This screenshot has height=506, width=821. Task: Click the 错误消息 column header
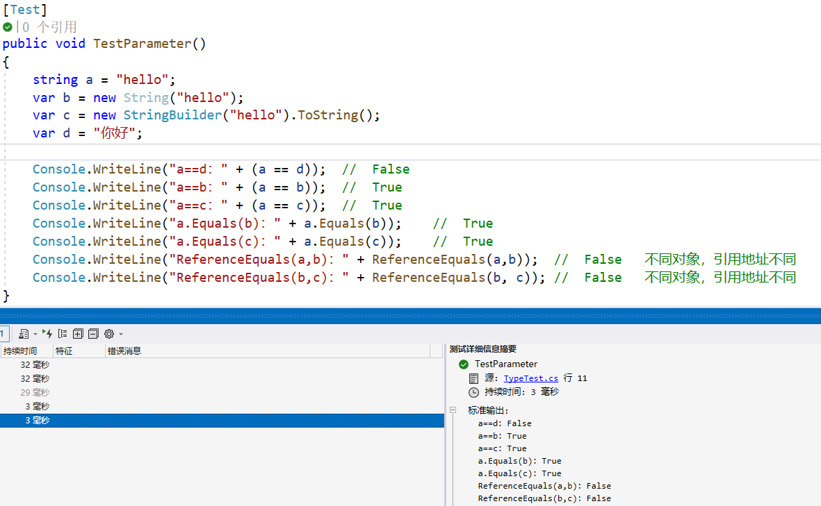(124, 351)
